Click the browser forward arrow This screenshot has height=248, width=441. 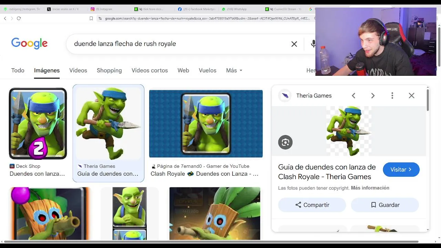click(12, 18)
